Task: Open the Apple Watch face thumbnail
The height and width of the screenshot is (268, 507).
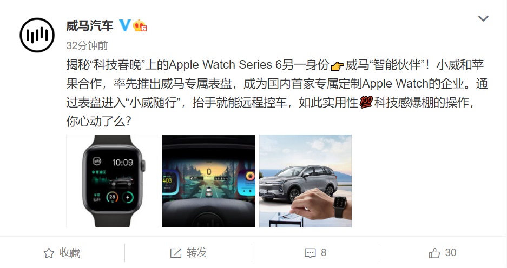Action: (x=113, y=181)
